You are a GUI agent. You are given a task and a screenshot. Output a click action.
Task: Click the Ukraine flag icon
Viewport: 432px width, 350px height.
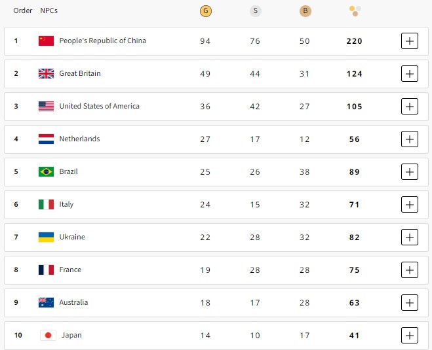tap(46, 237)
